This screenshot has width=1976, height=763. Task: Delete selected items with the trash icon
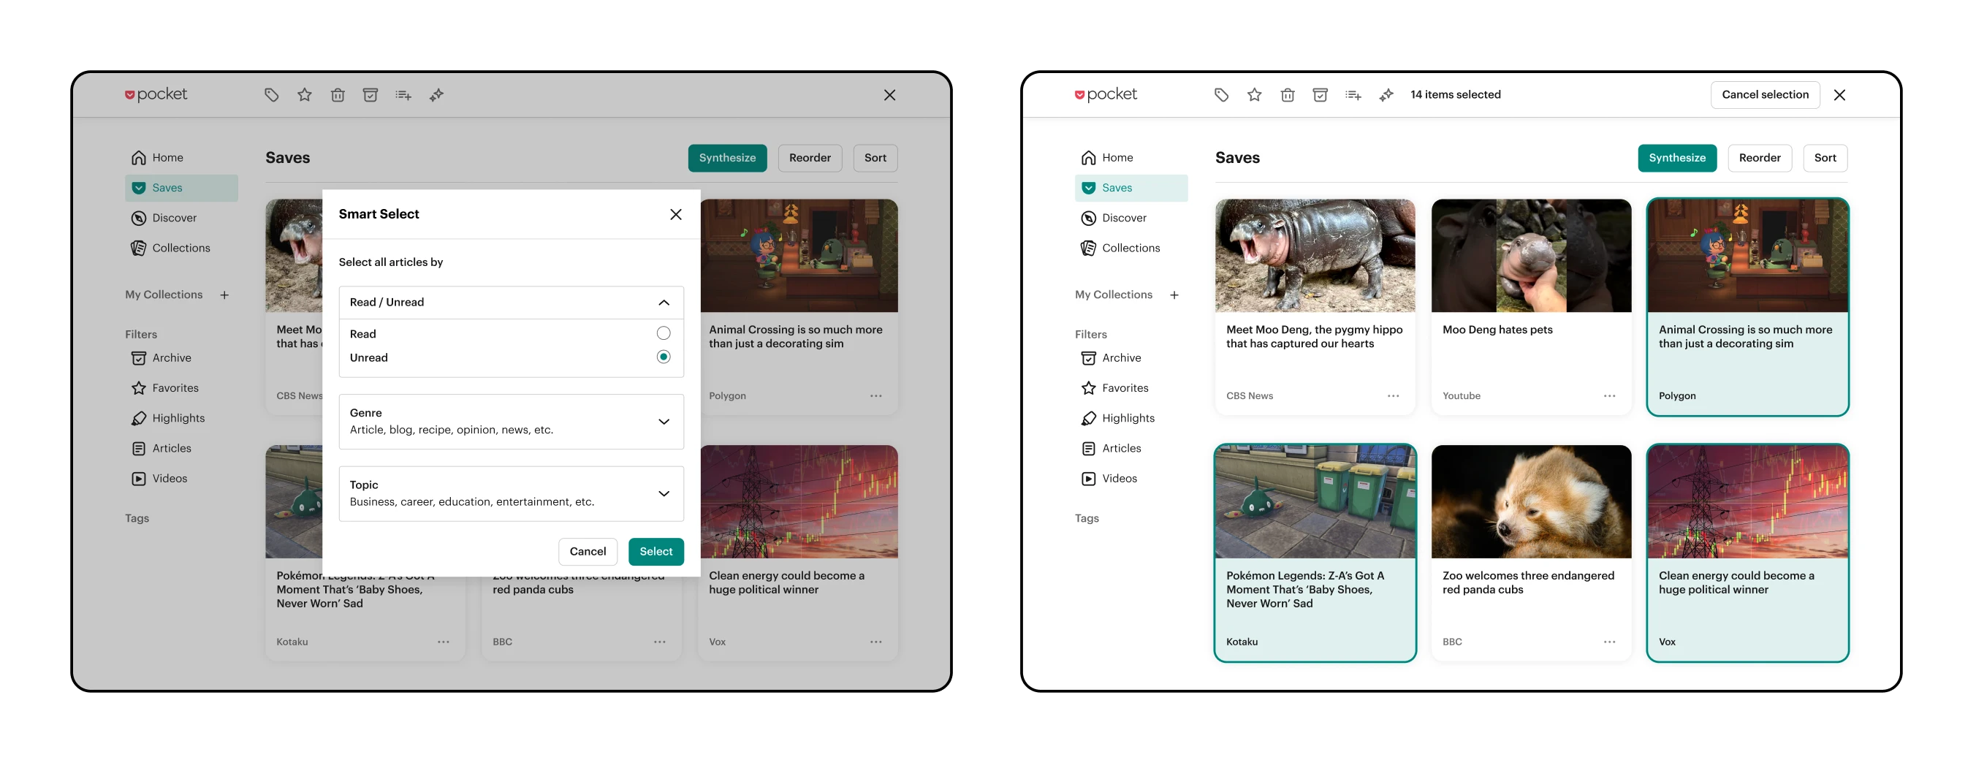coord(1288,94)
